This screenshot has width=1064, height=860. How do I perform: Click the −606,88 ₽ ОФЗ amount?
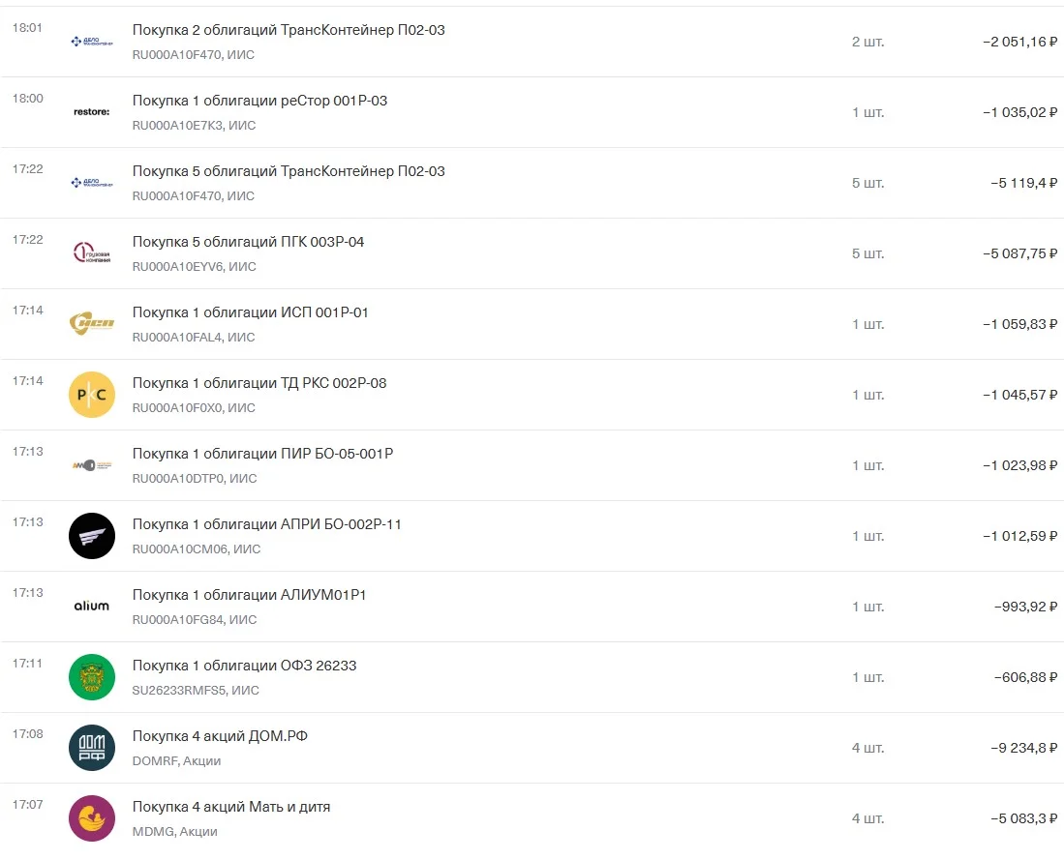pyautogui.click(x=1025, y=677)
